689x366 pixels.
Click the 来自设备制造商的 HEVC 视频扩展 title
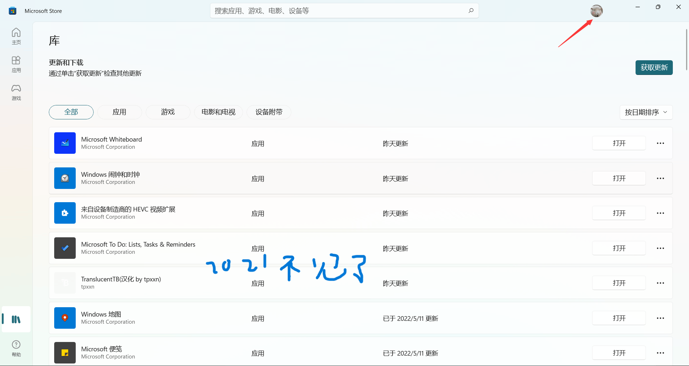(128, 209)
